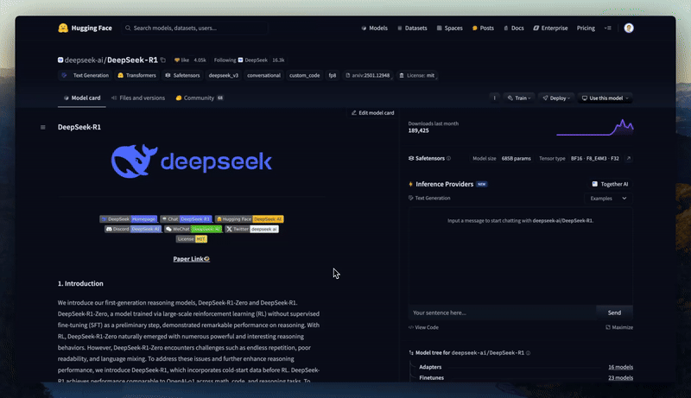This screenshot has width=691, height=398.
Task: Click the Your sentence here input field
Action: coord(502,313)
